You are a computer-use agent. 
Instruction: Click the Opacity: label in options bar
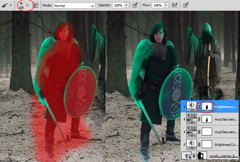tap(104, 5)
